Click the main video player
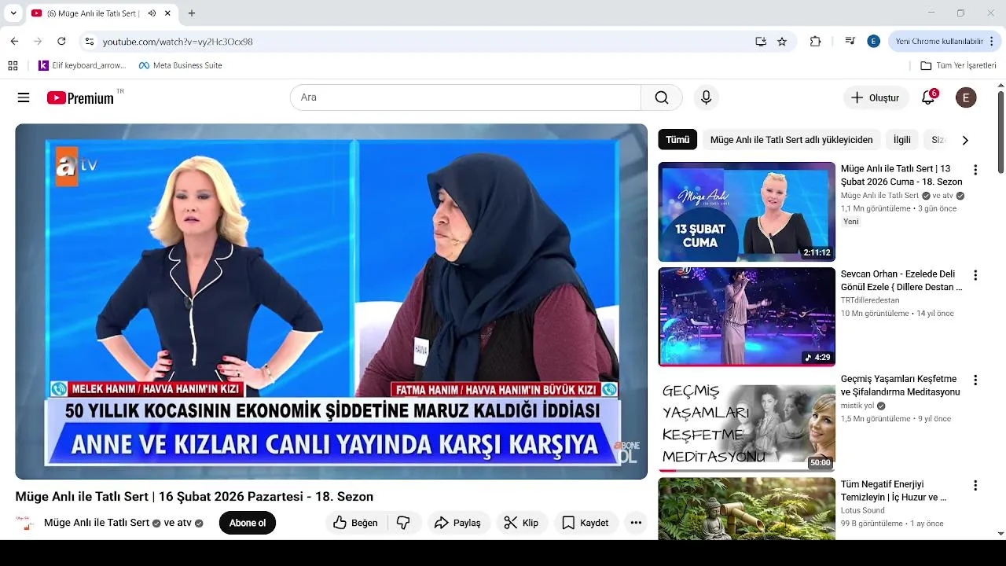This screenshot has width=1006, height=566. point(331,301)
